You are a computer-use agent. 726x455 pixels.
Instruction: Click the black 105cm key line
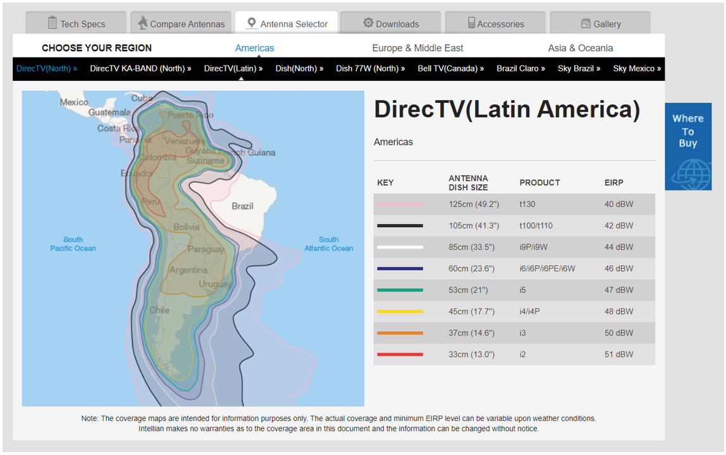click(400, 226)
